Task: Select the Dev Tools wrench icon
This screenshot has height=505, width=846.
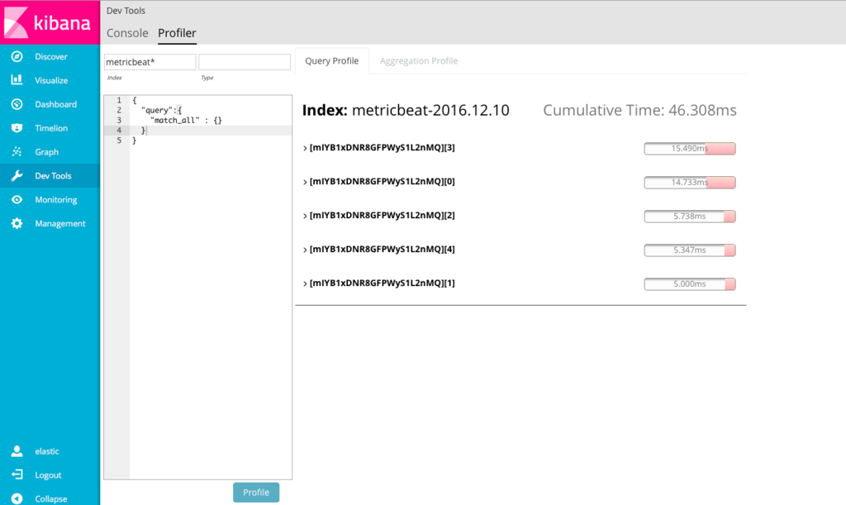Action: (x=17, y=175)
